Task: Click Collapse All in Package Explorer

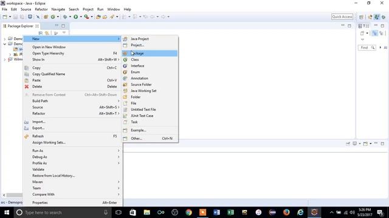Action: (41, 33)
